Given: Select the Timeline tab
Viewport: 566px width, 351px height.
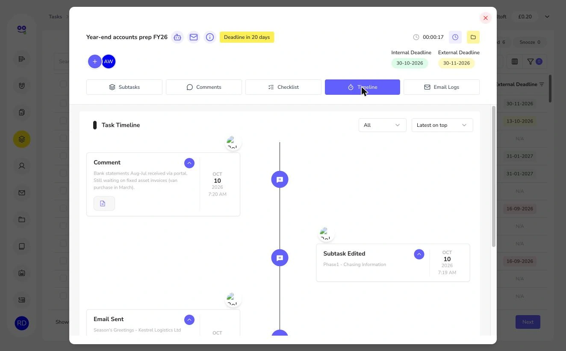Looking at the screenshot, I should click(363, 87).
